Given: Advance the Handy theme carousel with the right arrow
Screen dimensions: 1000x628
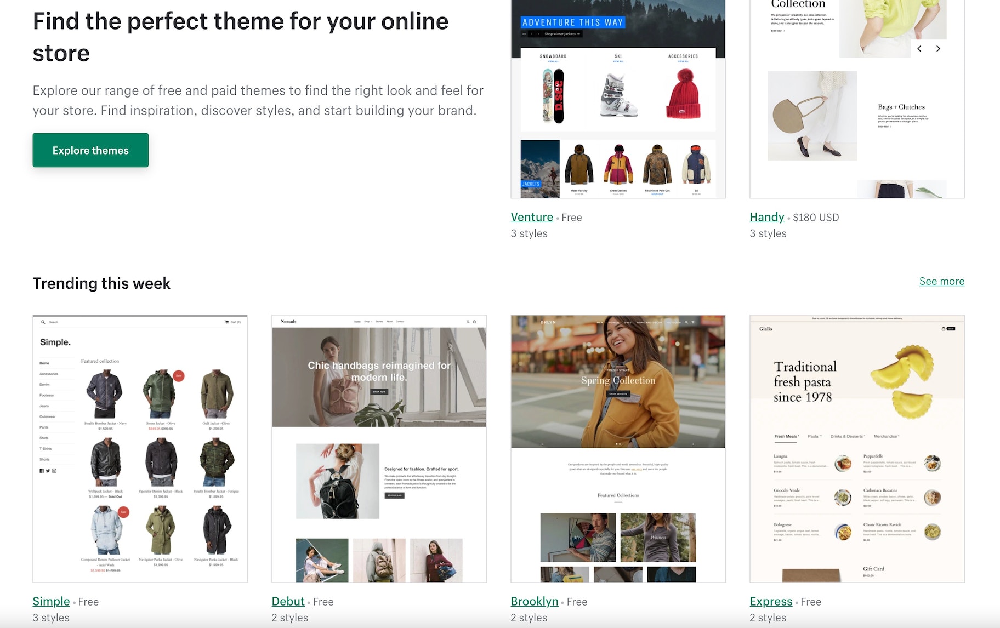Looking at the screenshot, I should coord(939,49).
